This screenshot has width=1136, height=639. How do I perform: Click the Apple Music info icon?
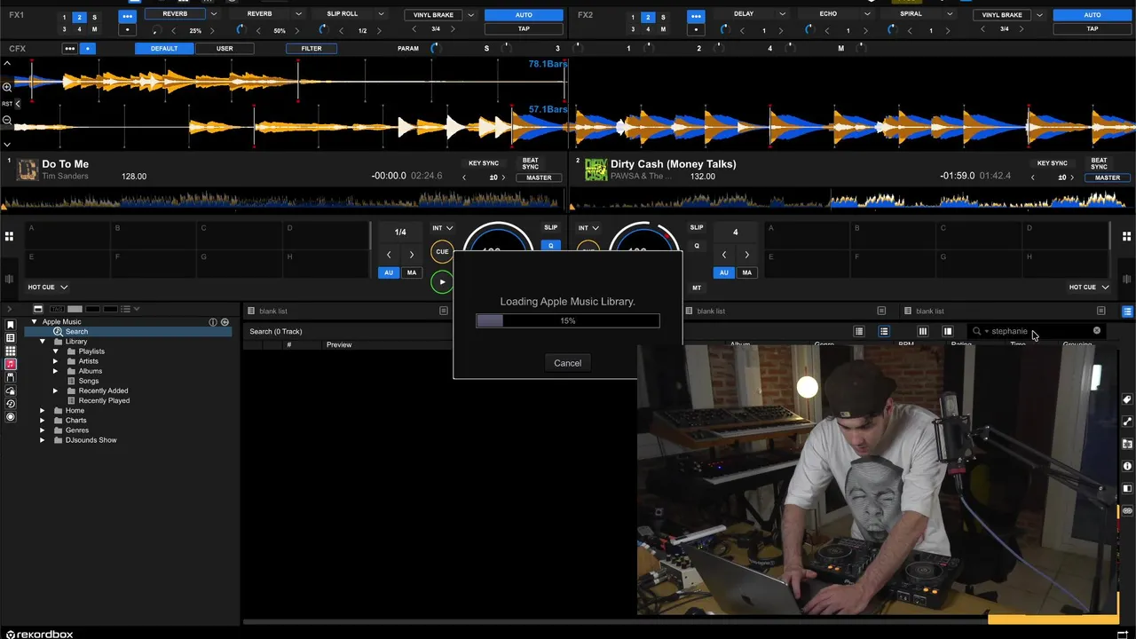tap(213, 322)
